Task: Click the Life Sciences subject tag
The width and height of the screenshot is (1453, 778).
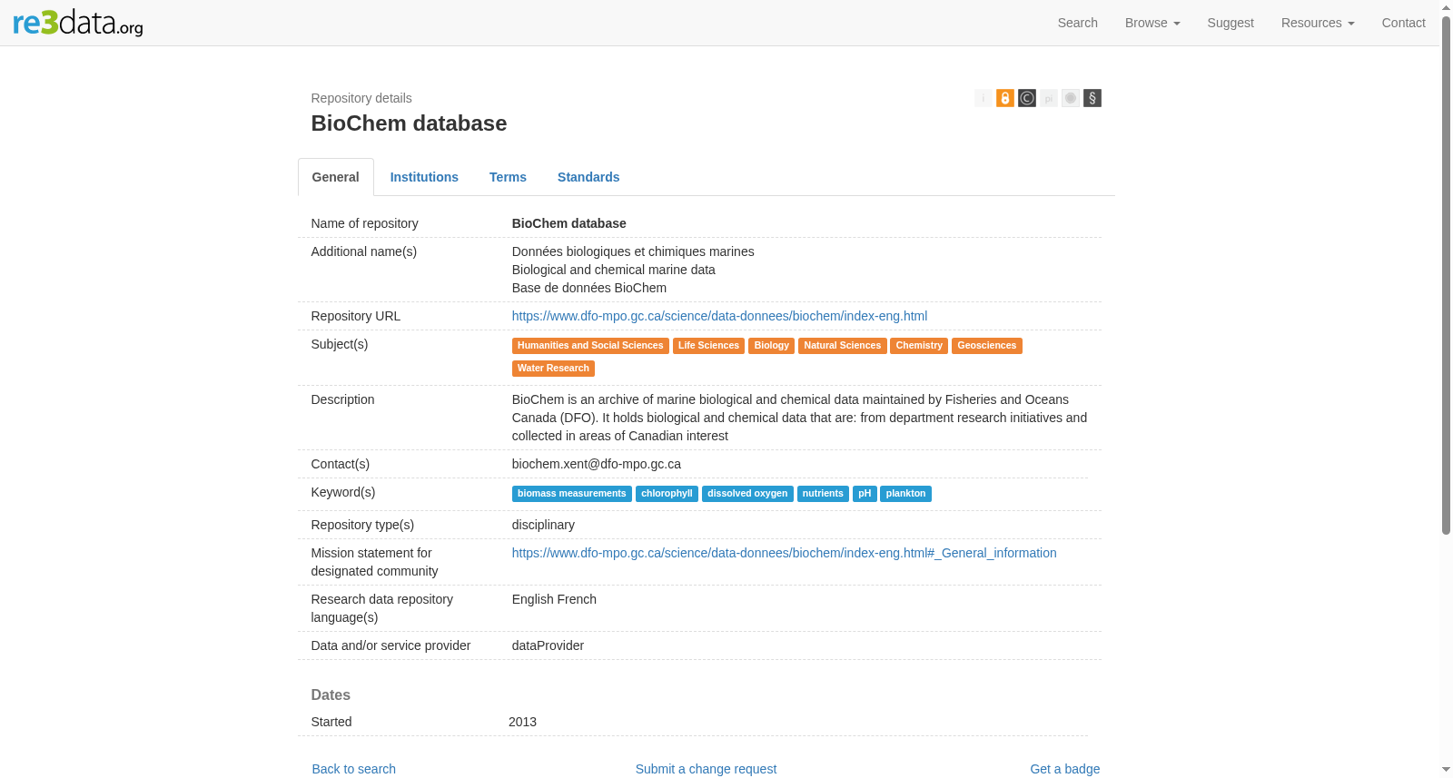Action: click(708, 346)
